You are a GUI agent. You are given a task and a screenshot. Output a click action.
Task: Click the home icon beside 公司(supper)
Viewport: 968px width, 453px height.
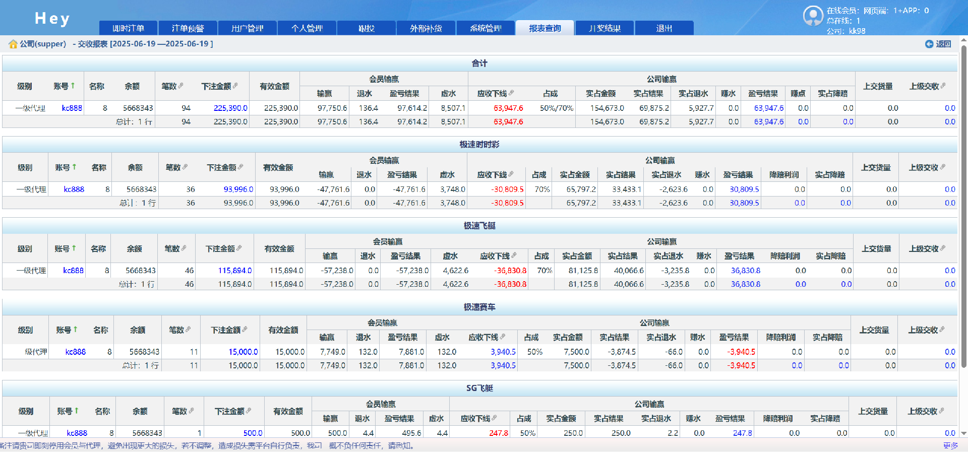13,44
